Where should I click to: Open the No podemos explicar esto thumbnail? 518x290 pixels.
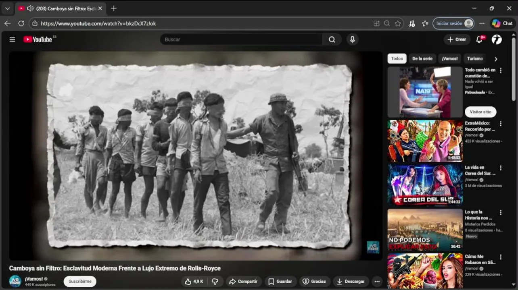(425, 230)
